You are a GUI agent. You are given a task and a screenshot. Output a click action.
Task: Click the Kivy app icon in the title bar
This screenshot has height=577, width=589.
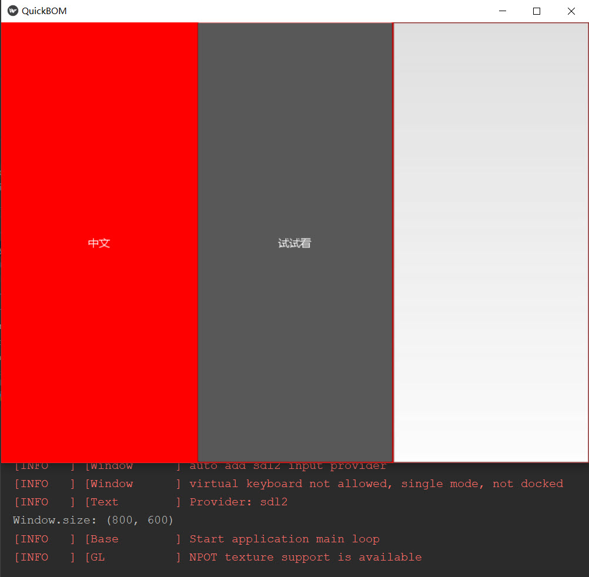12,11
